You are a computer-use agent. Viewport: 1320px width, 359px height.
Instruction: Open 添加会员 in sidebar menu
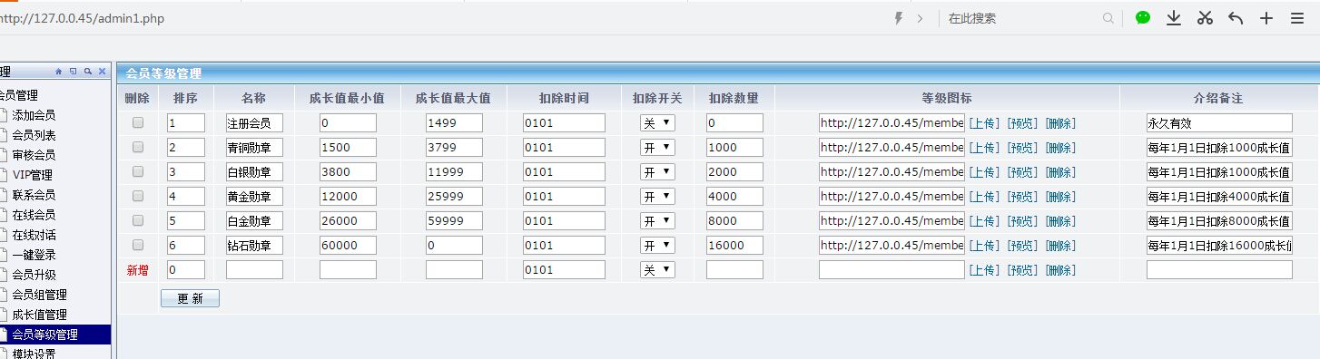click(34, 115)
